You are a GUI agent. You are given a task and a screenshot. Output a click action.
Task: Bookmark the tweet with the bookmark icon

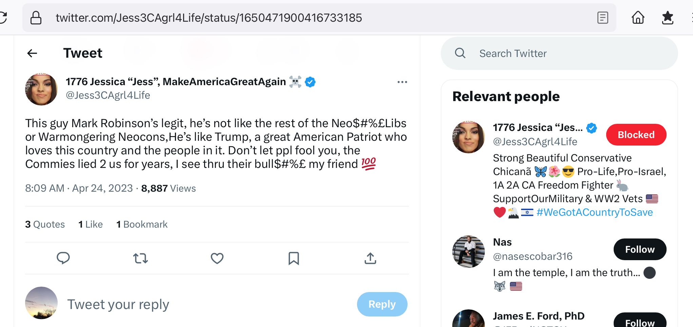coord(294,258)
